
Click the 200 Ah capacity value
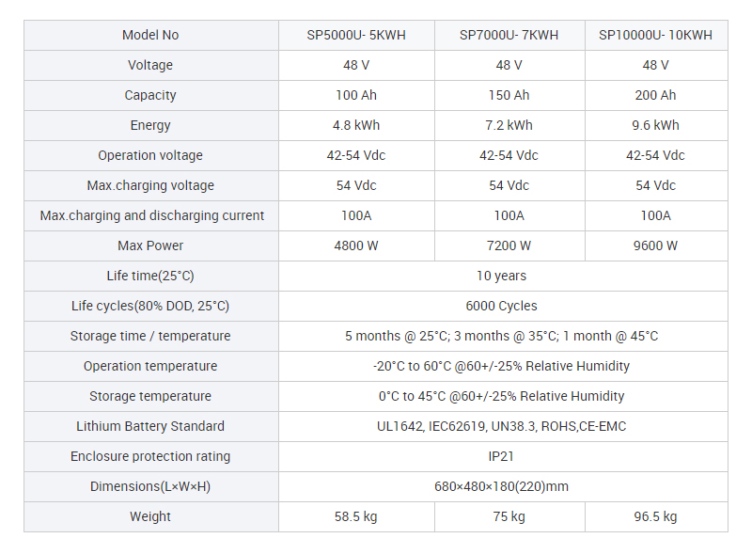click(655, 95)
